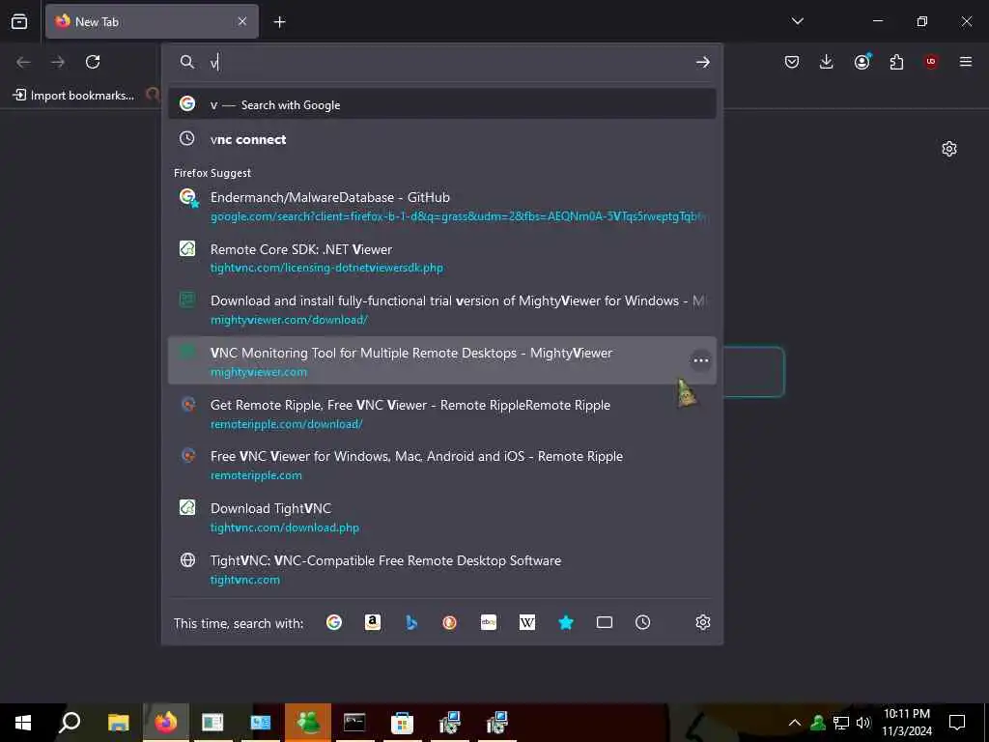Search this time with DuckDuckGo

click(450, 623)
